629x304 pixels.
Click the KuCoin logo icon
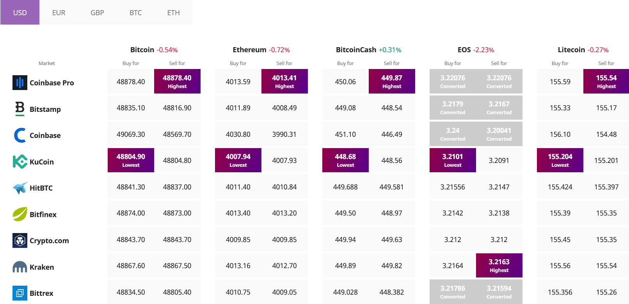coord(20,161)
